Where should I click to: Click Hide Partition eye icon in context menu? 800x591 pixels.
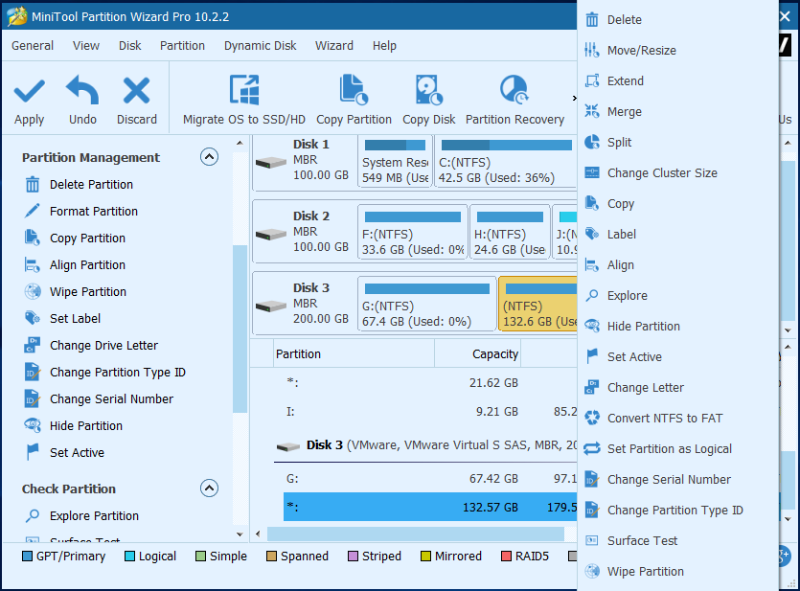(x=592, y=326)
